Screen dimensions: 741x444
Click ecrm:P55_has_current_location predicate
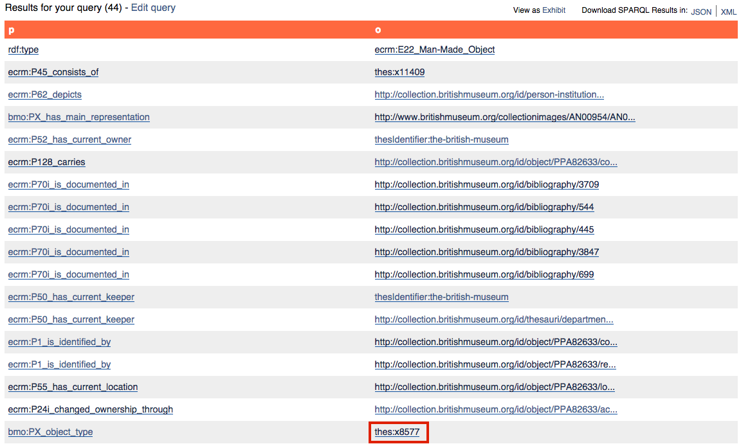click(73, 387)
